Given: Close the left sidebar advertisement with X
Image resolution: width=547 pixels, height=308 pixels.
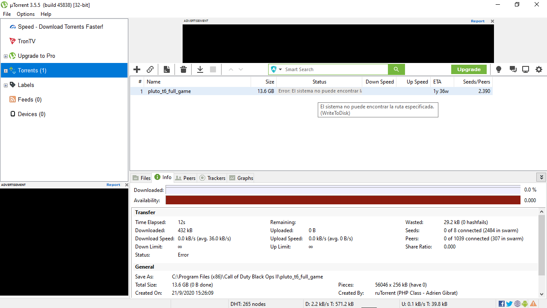Looking at the screenshot, I should coord(127,185).
